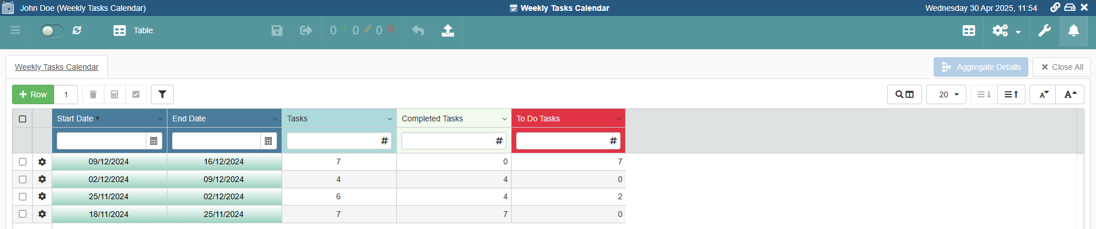Click the upload icon in the toolbar
The image size is (1096, 229).
(x=448, y=31)
